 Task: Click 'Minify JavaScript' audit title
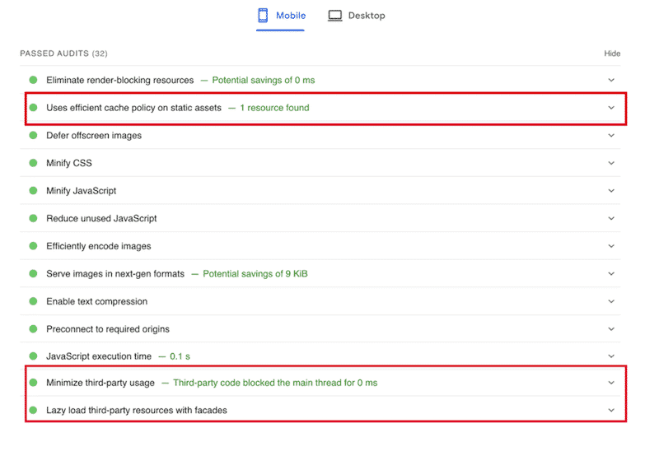(x=81, y=191)
